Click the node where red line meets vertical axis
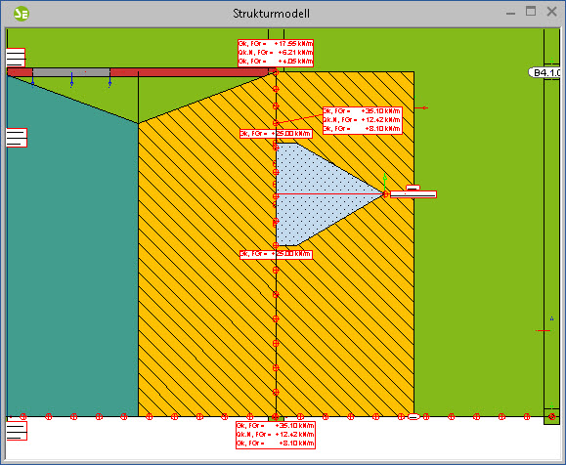This screenshot has width=566, height=465. click(x=276, y=196)
